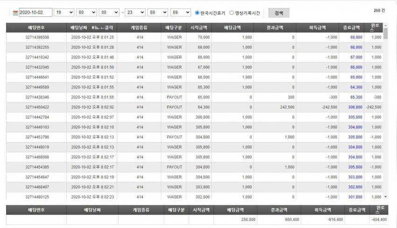Select bet number 32714419342
Screen dimensions: 397x228
(37, 57)
